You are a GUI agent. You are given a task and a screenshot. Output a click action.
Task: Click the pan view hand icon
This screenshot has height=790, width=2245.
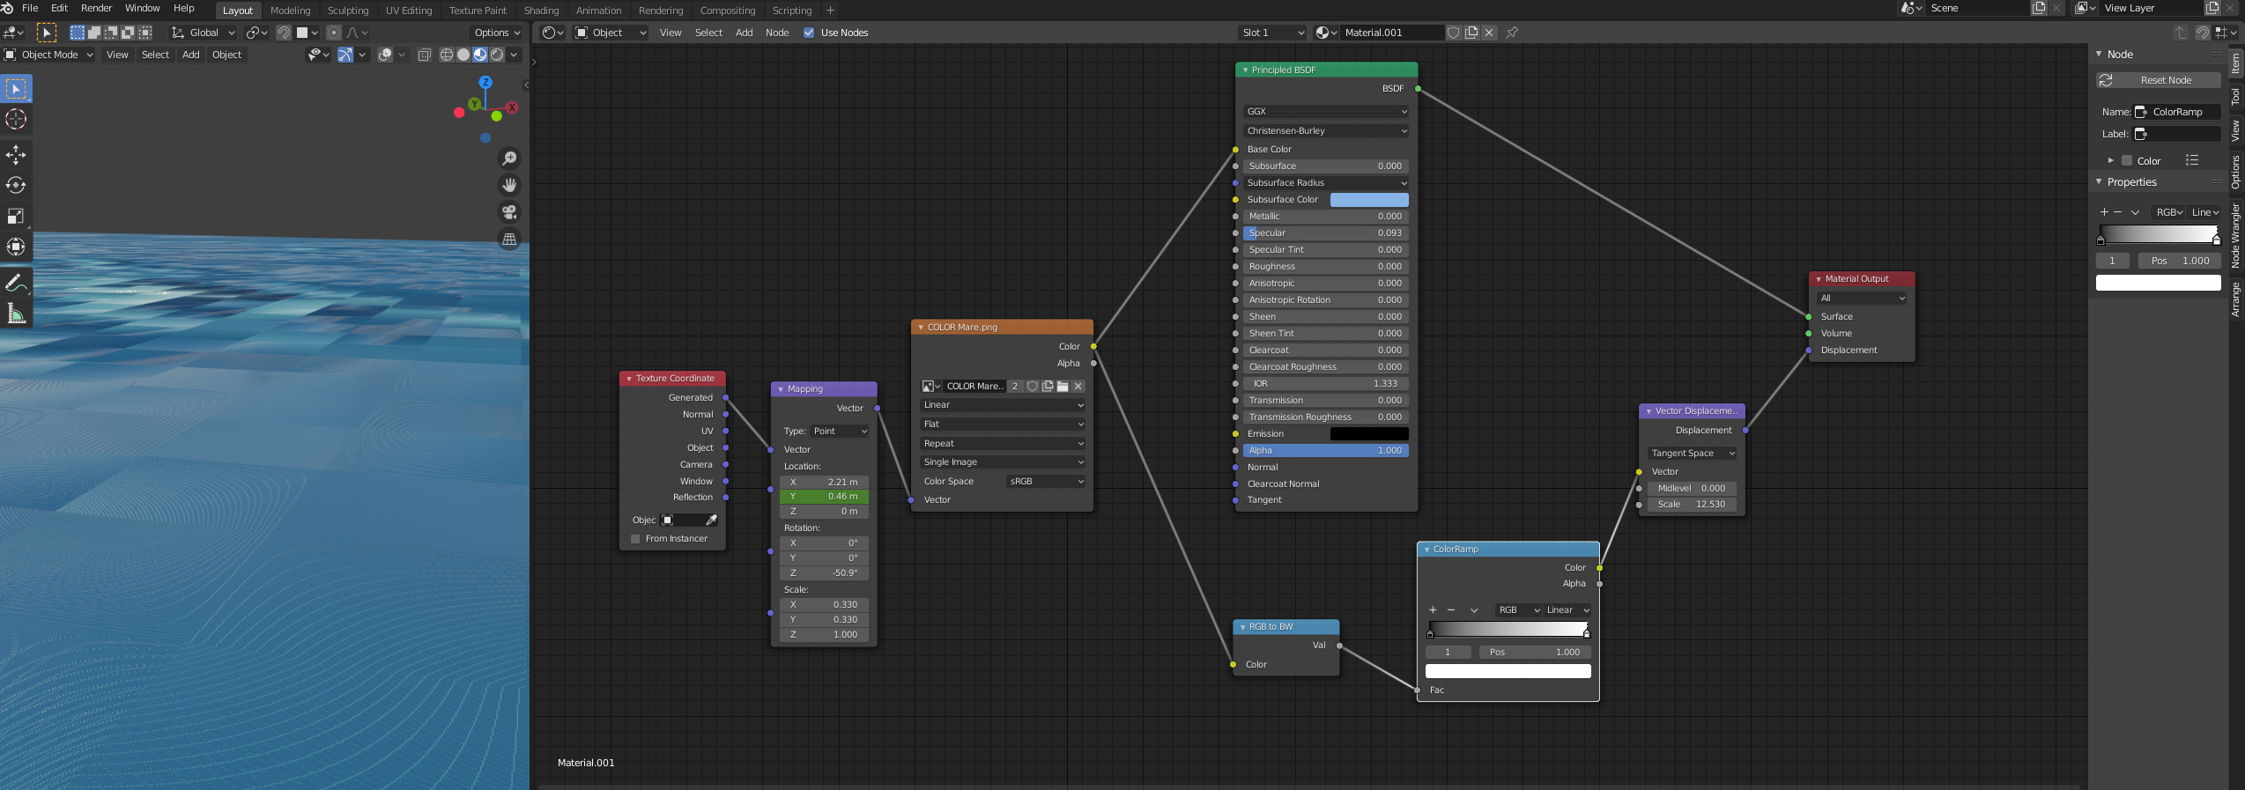[509, 185]
